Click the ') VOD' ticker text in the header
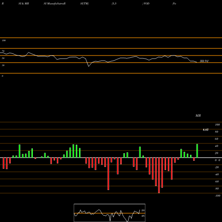This screenshot has height=222, width=222. tap(146, 4)
